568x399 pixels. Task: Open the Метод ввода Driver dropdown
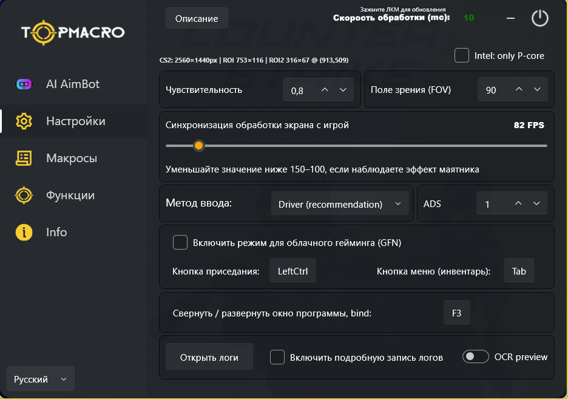point(340,204)
